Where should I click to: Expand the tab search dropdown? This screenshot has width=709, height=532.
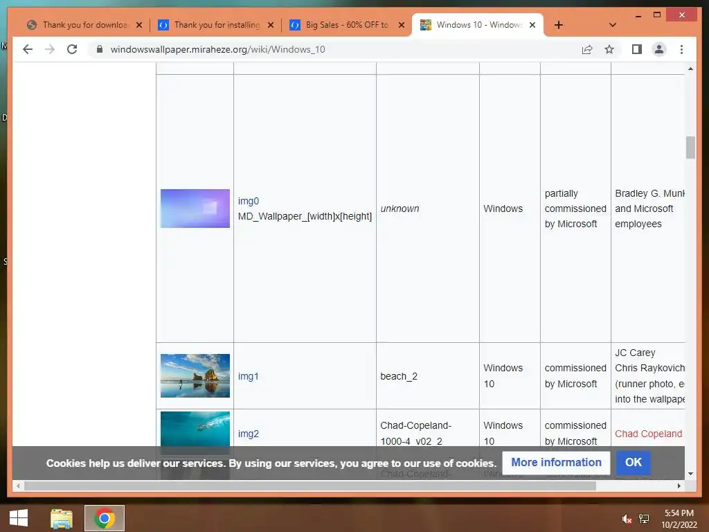click(613, 25)
